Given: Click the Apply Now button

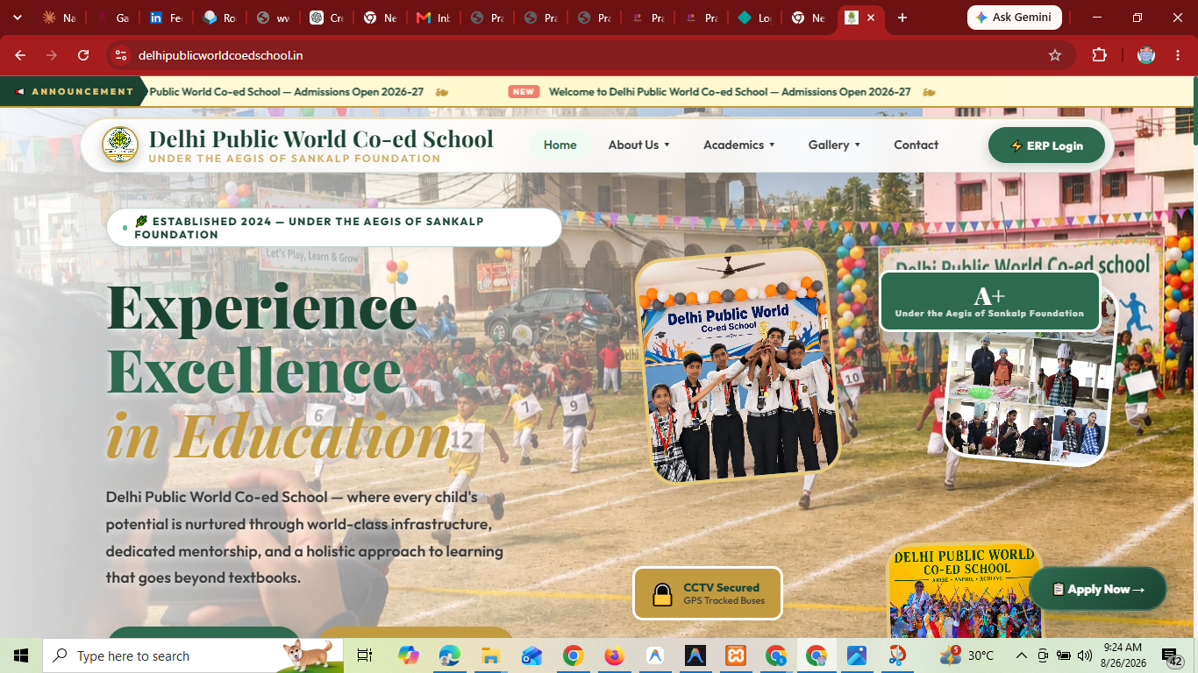Looking at the screenshot, I should [1098, 589].
